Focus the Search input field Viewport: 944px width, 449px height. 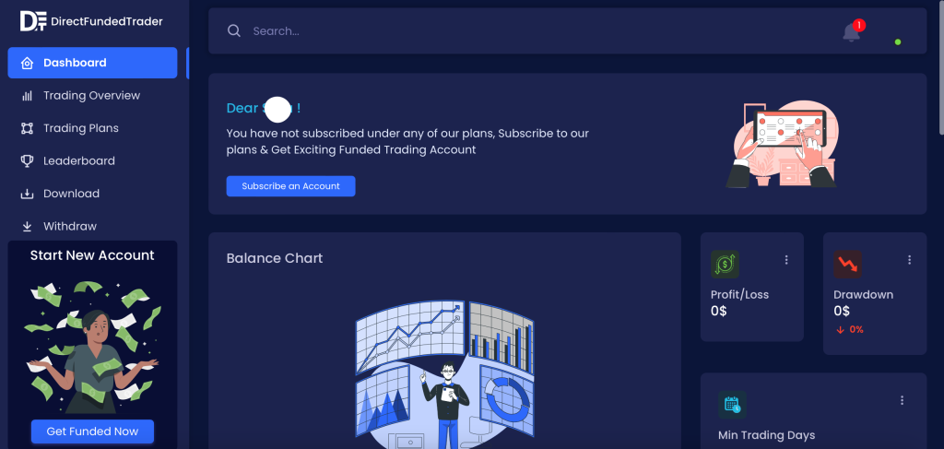click(x=530, y=31)
